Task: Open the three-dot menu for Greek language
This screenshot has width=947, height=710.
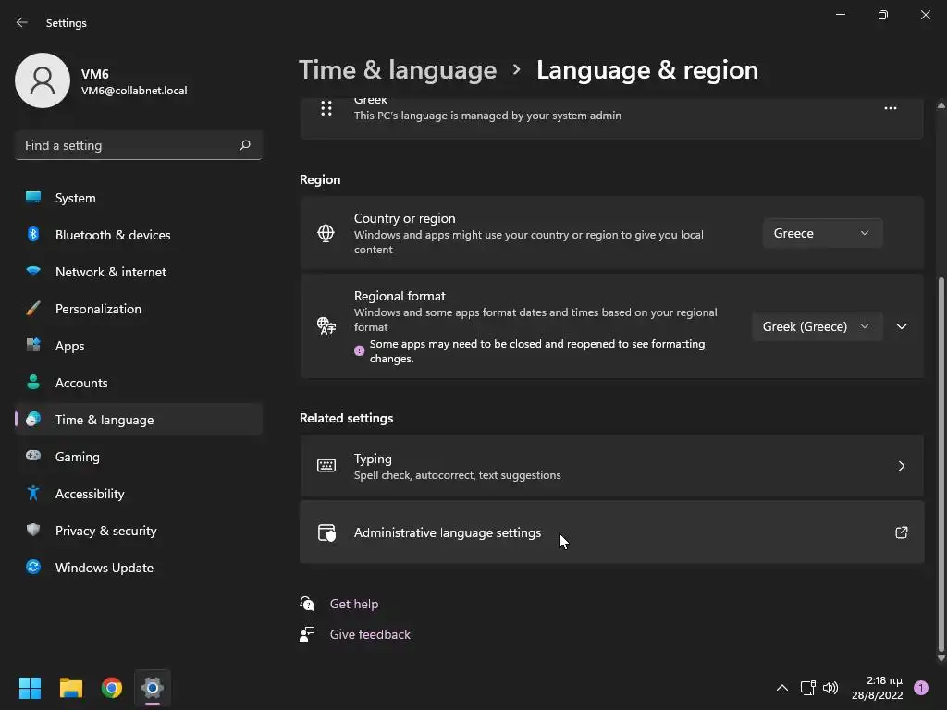Action: pyautogui.click(x=891, y=108)
